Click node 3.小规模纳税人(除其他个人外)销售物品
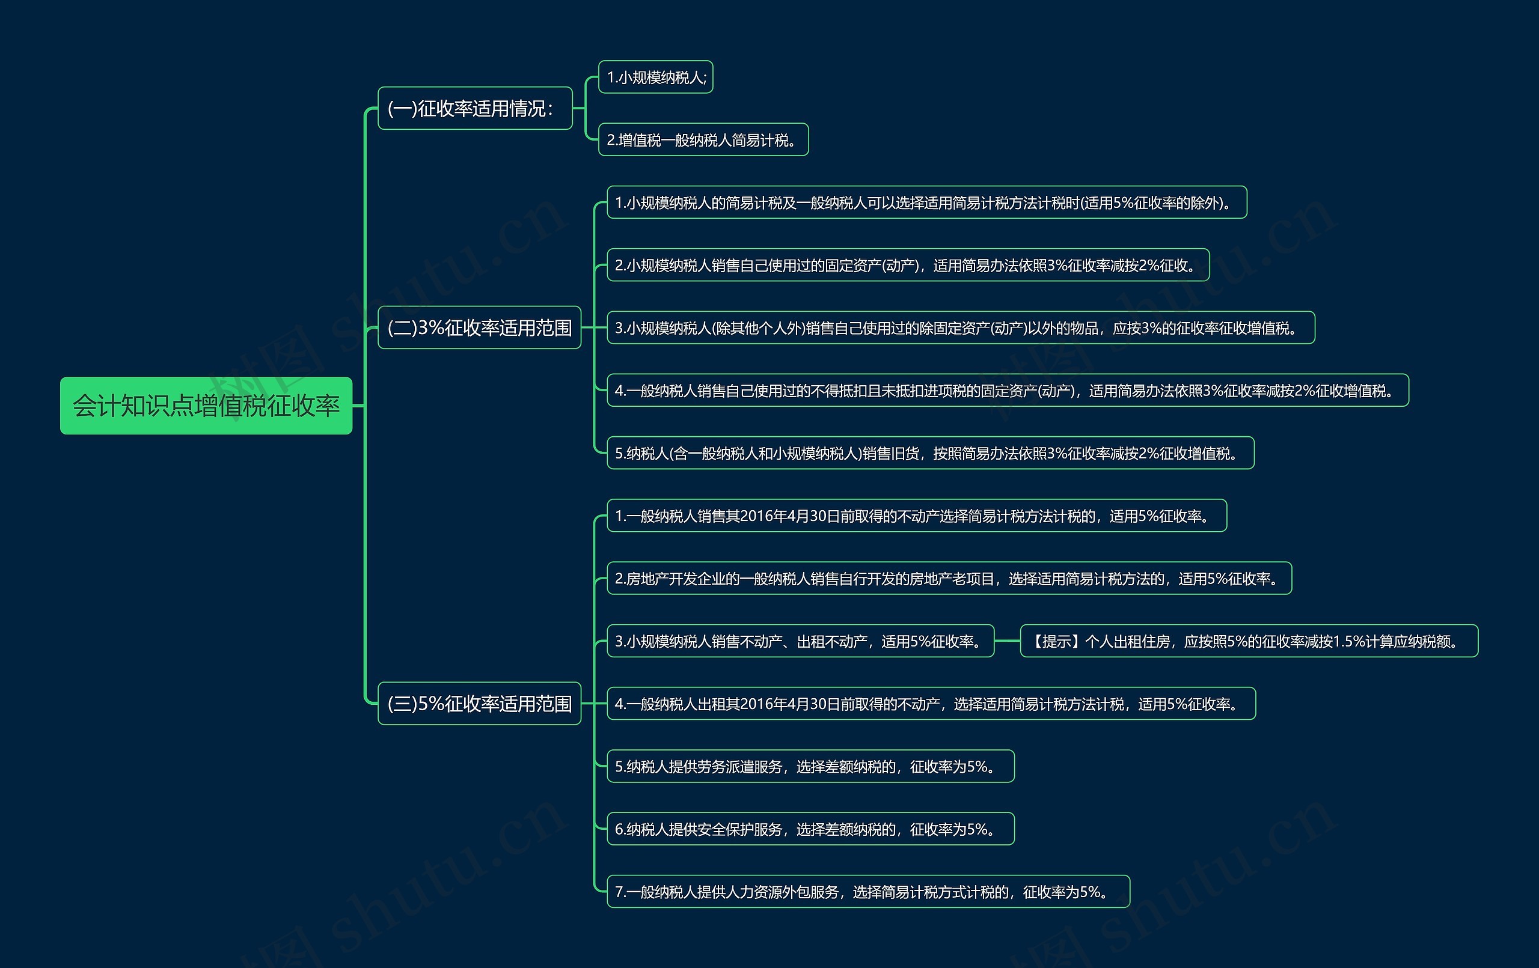Screen dimensions: 1539x968 (960, 328)
